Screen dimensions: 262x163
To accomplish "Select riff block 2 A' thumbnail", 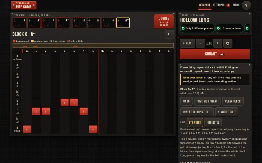I will tap(34, 23).
